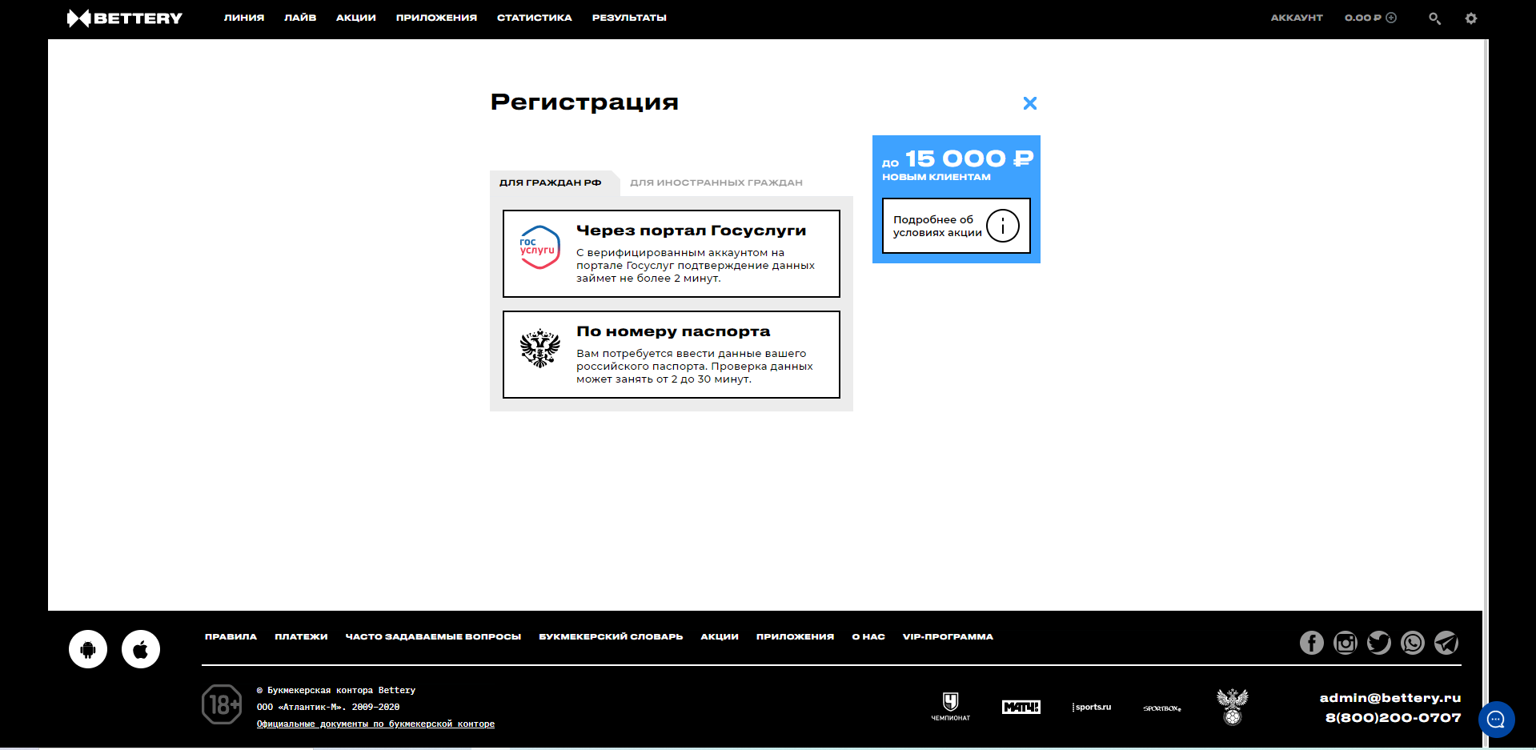Choose registration По номеру паспорта

click(x=672, y=355)
